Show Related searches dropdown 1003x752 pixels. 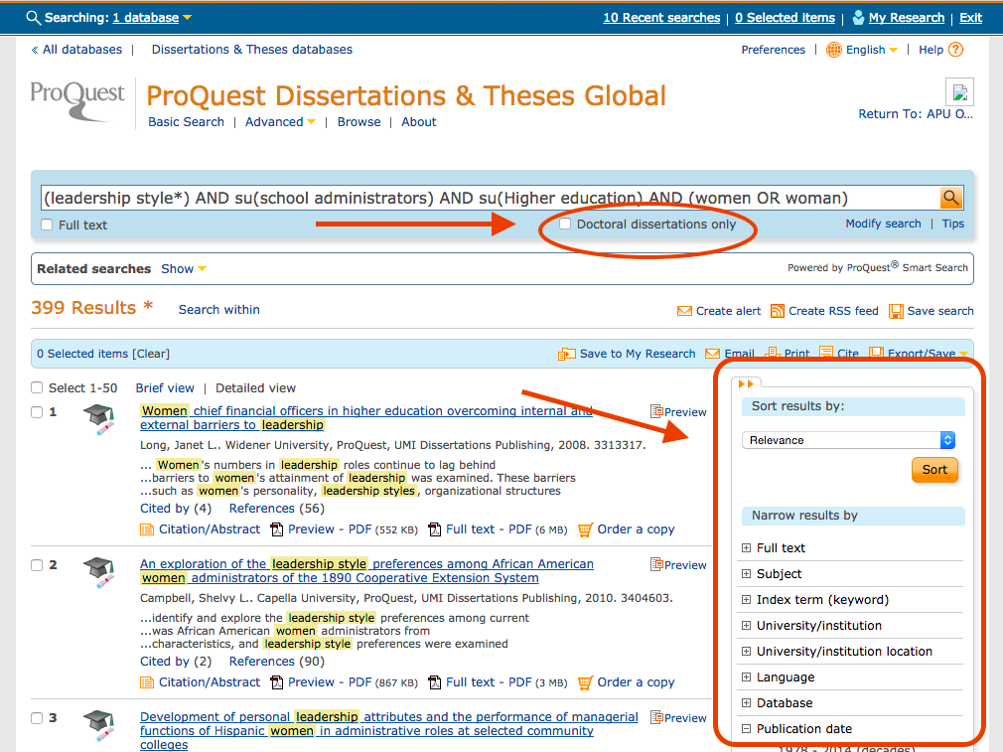(x=184, y=269)
